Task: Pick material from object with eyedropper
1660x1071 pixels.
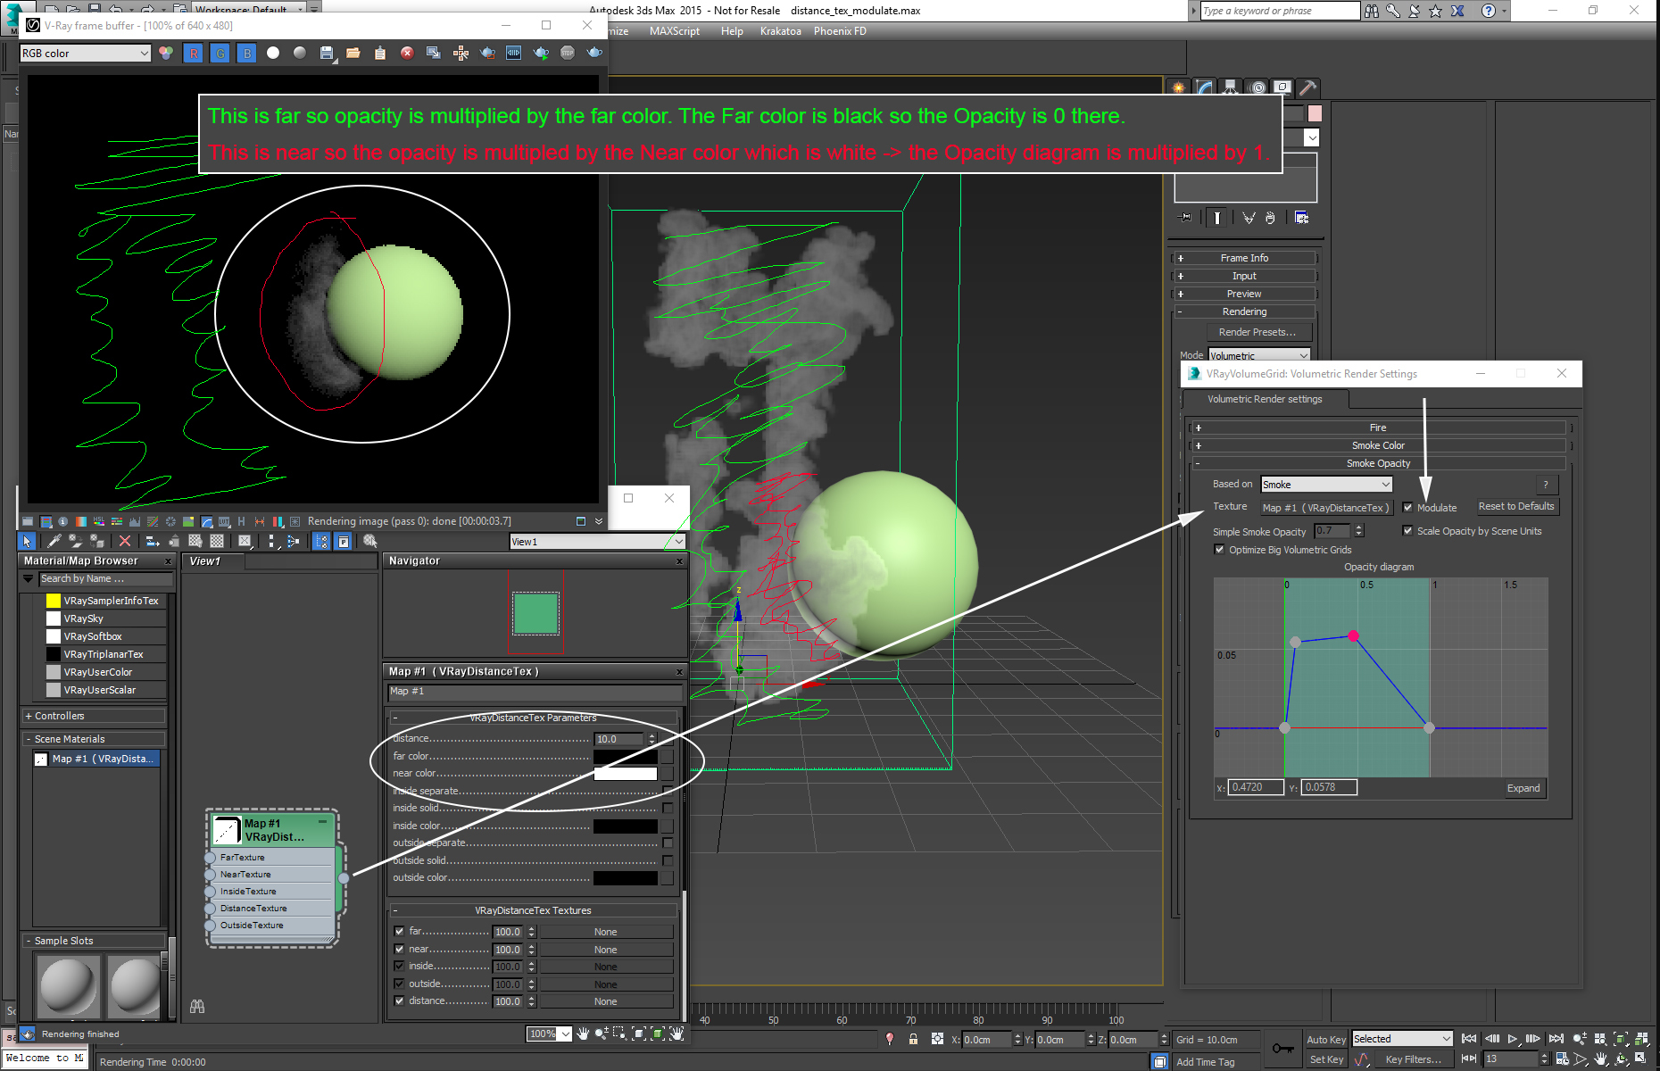Action: (54, 541)
